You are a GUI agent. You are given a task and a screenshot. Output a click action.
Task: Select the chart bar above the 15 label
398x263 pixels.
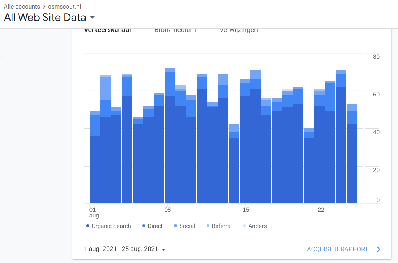(x=245, y=141)
